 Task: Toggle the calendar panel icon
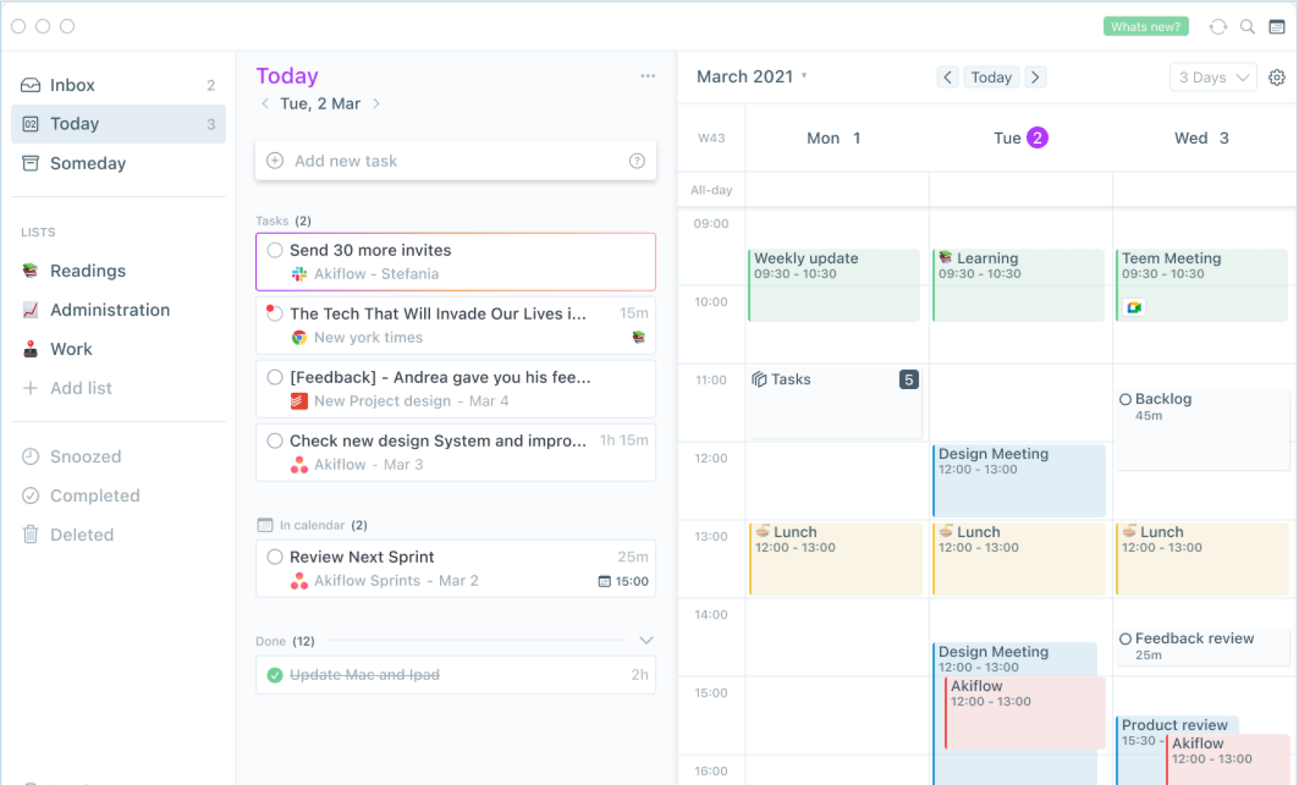[x=1277, y=27]
